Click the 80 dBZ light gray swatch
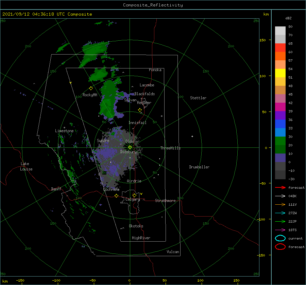The width and height of the screenshot is (306, 285). click(280, 30)
